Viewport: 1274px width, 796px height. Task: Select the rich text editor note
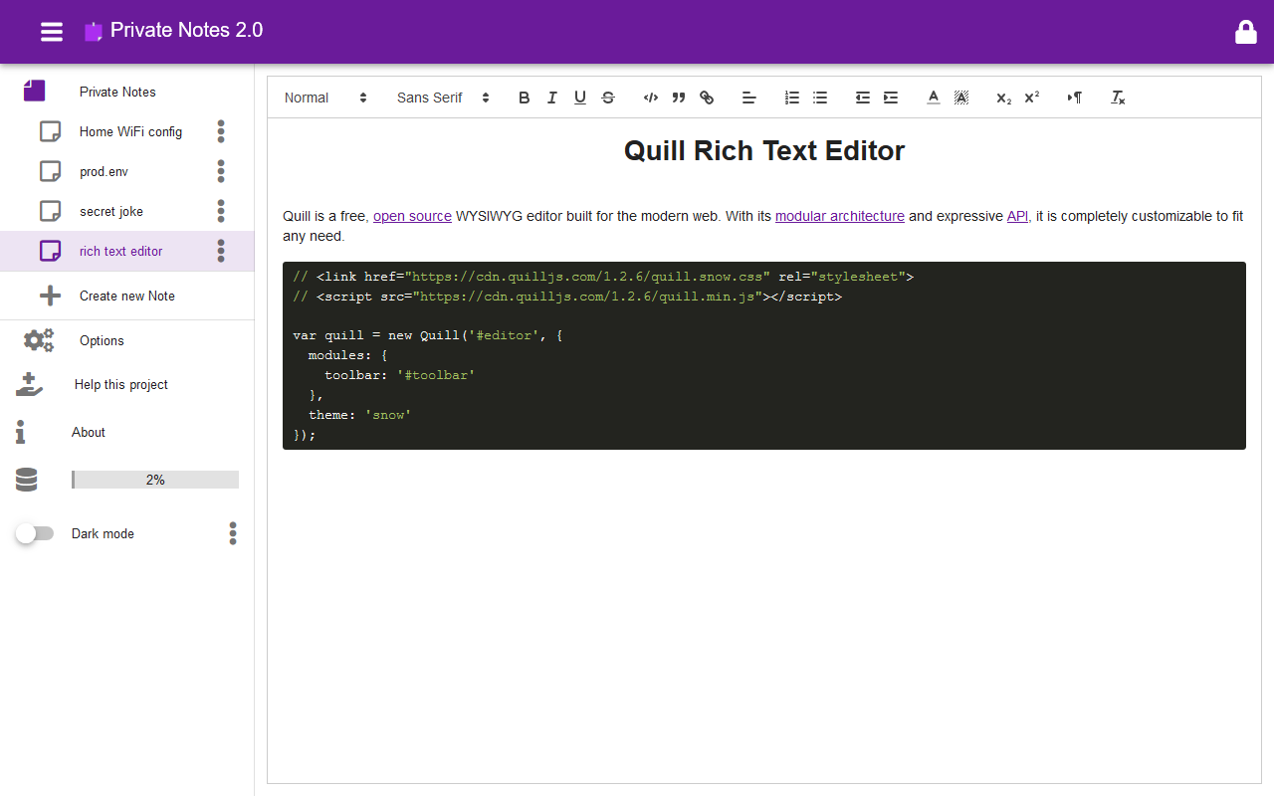[x=127, y=251]
